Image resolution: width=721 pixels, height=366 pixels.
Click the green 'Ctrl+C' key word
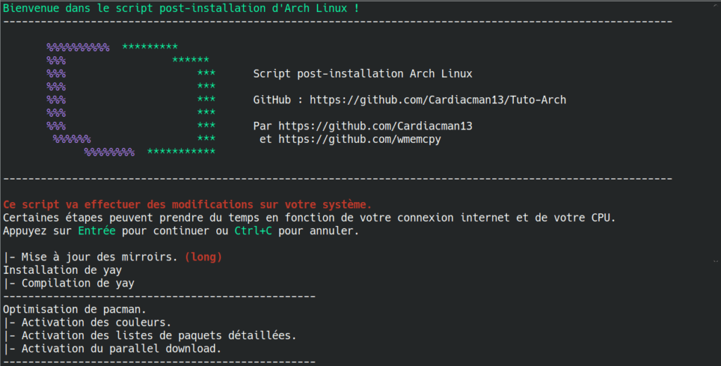253,231
